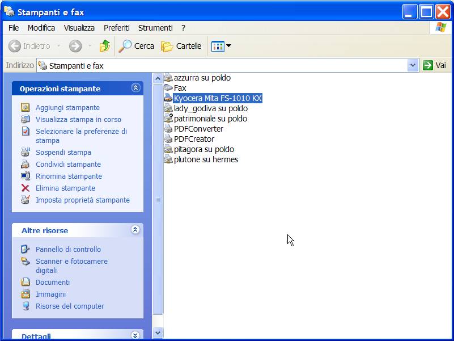Click the Up folder toolbar icon
This screenshot has width=454, height=341.
(104, 46)
